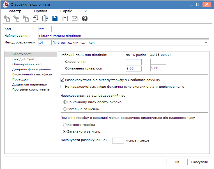Open the Правка menu
Image resolution: width=214 pixels, height=169 pixels.
pyautogui.click(x=41, y=11)
